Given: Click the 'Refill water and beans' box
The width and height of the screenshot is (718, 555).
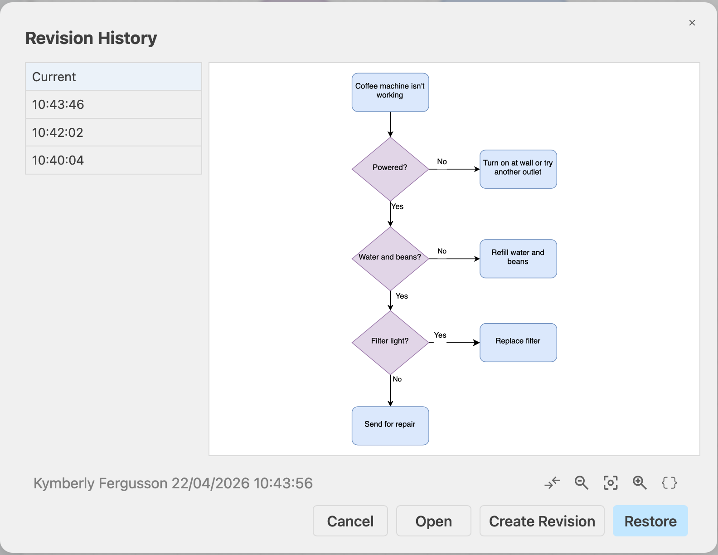Looking at the screenshot, I should pos(518,259).
